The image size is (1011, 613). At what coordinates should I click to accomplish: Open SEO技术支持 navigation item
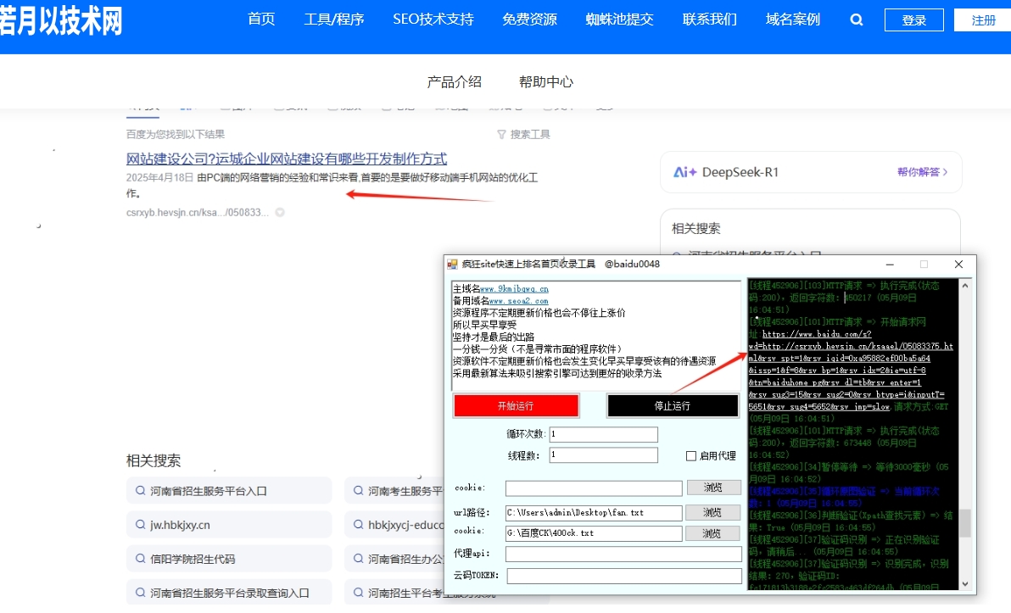(x=433, y=20)
